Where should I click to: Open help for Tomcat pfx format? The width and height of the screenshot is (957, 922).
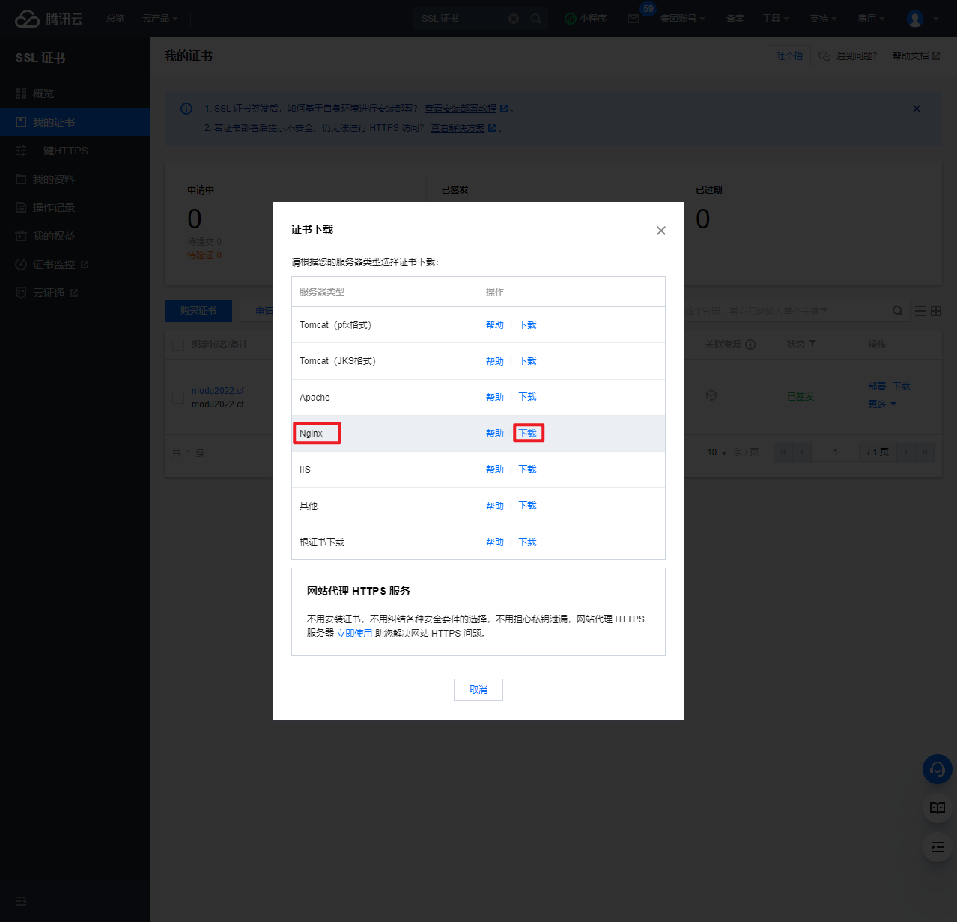click(495, 325)
